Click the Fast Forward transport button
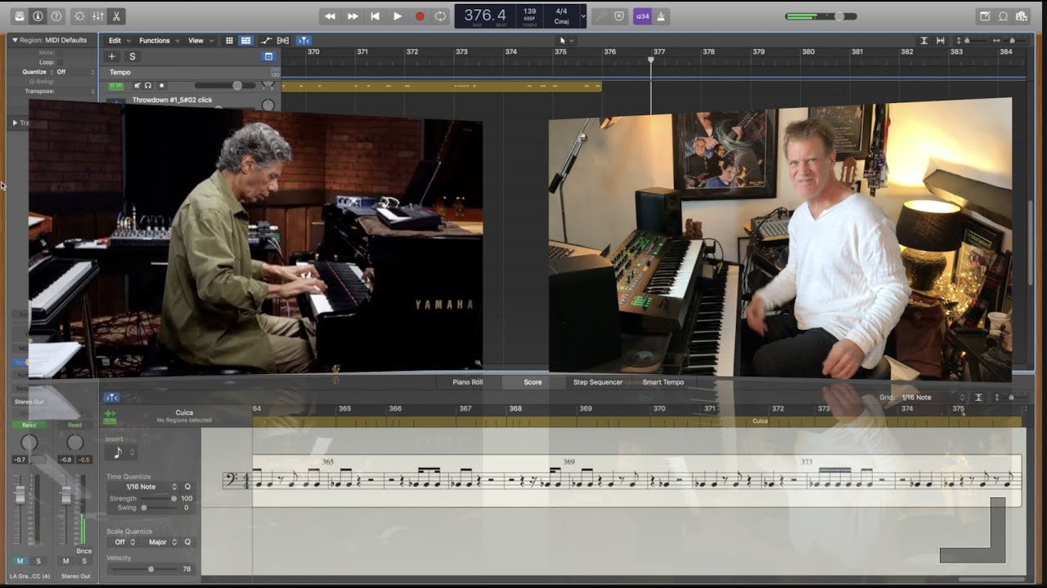 point(353,16)
